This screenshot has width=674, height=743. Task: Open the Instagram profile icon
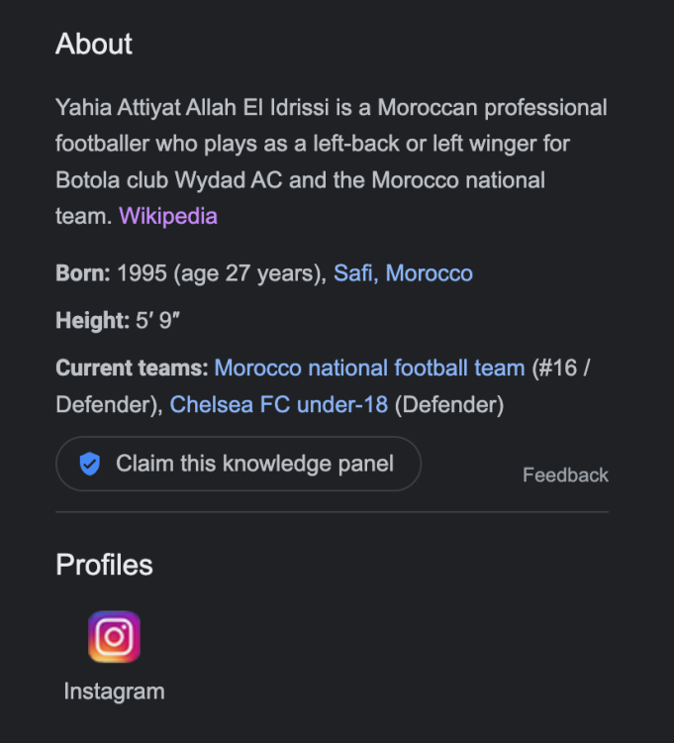pyautogui.click(x=114, y=636)
